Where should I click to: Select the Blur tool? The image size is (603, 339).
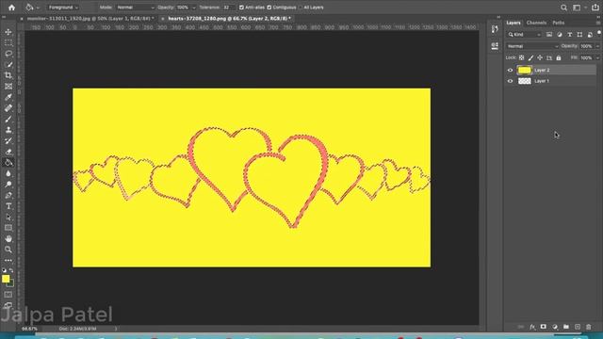[x=8, y=173]
